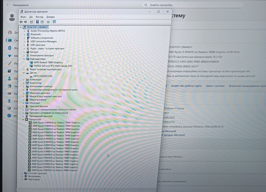The width and height of the screenshot is (266, 192).
Task: Open Захист системи link
Action: point(215,86)
